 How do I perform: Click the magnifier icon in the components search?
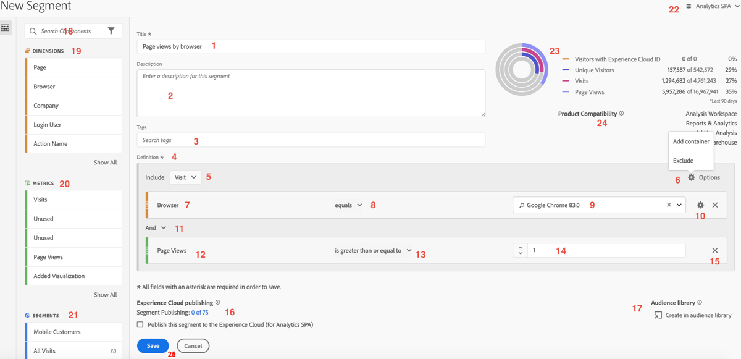[31, 30]
